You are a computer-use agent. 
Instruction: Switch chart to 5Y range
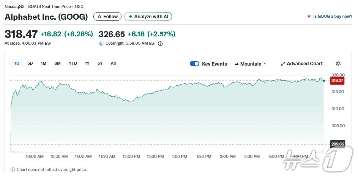coord(100,63)
